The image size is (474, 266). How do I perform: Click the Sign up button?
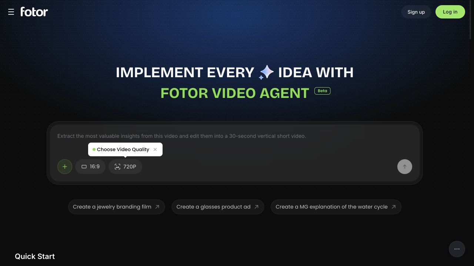pos(416,12)
